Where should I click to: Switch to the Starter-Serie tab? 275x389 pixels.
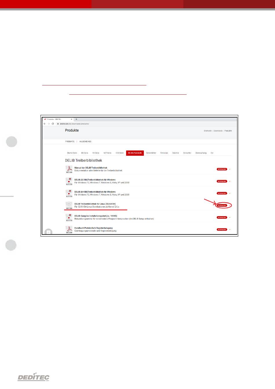coord(72,153)
